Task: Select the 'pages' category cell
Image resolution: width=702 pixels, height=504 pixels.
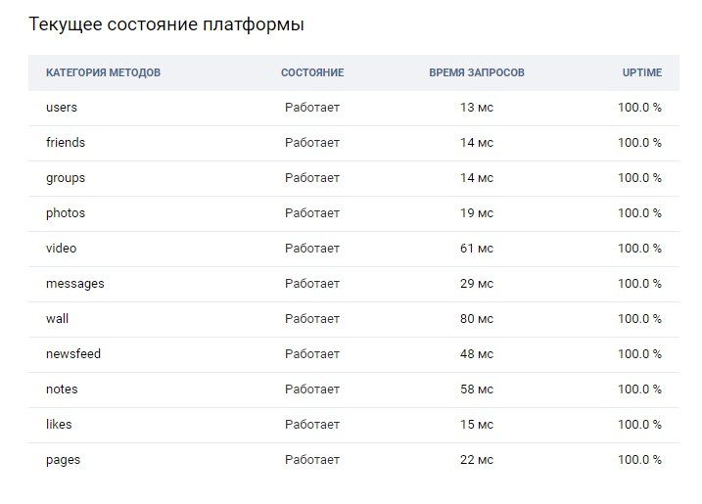Action: pyautogui.click(x=63, y=460)
